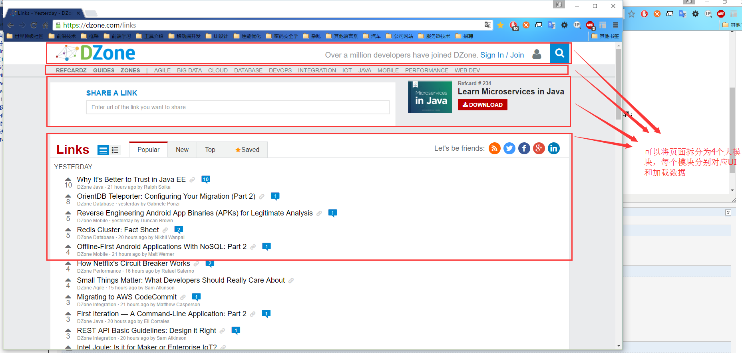This screenshot has height=353, width=742.
Task: Open DZone's Google Plus icon
Action: click(x=539, y=148)
